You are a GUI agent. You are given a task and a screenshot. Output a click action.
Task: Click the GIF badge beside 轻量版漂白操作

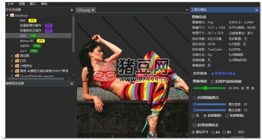tap(49, 25)
